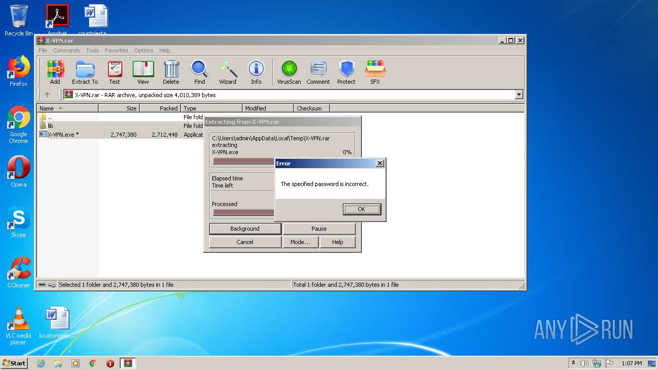Click the SFX toolbar icon
The height and width of the screenshot is (370, 658).
point(375,72)
